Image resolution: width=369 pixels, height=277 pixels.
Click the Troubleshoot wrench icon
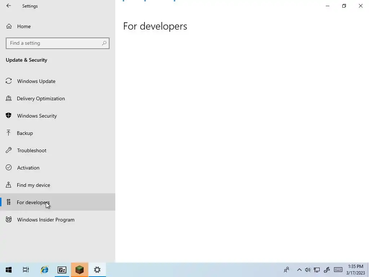tap(9, 150)
